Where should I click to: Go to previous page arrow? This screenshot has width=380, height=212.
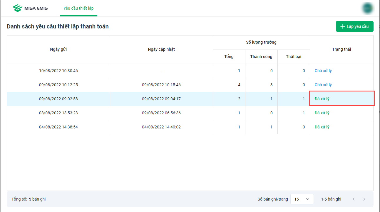pos(354,199)
